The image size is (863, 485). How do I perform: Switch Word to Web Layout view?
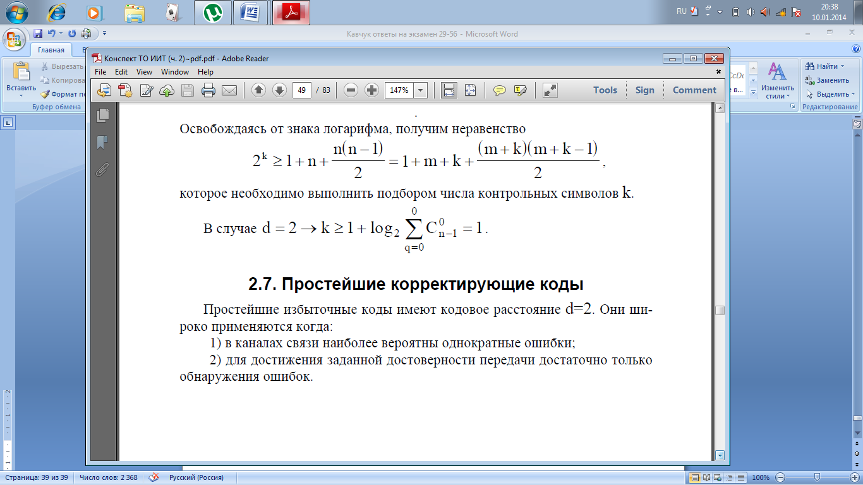coord(718,477)
